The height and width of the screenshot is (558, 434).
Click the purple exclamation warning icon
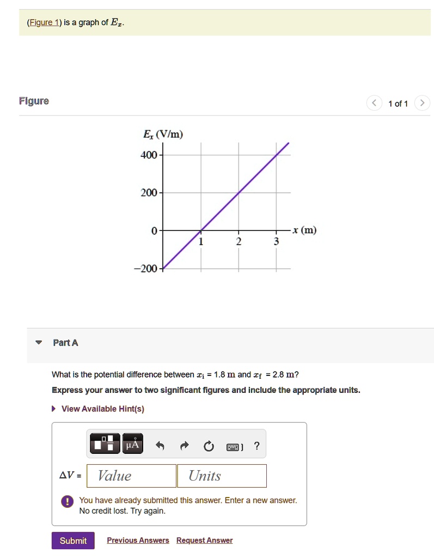[x=66, y=502]
